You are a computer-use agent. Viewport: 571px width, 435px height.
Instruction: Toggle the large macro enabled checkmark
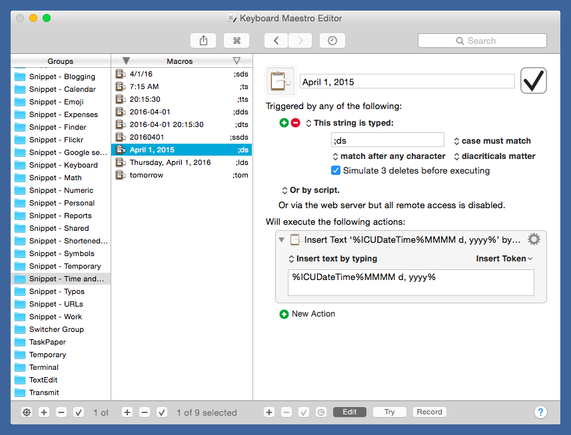coord(534,81)
